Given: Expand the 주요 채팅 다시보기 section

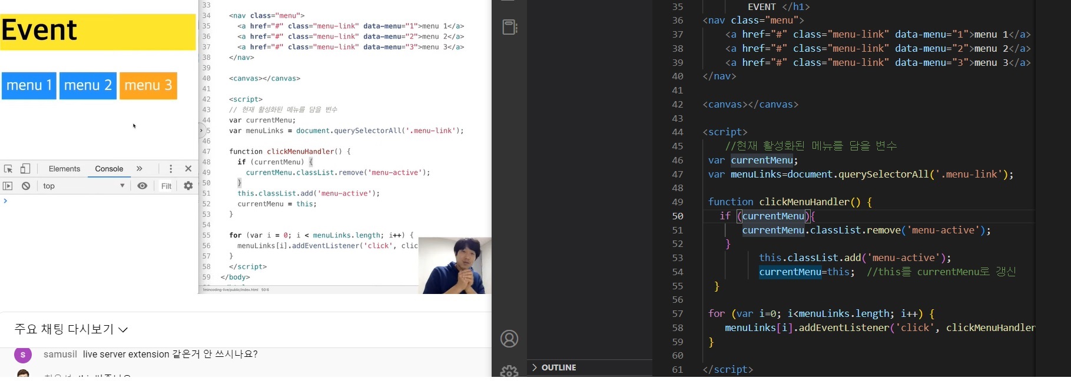Looking at the screenshot, I should pos(71,329).
